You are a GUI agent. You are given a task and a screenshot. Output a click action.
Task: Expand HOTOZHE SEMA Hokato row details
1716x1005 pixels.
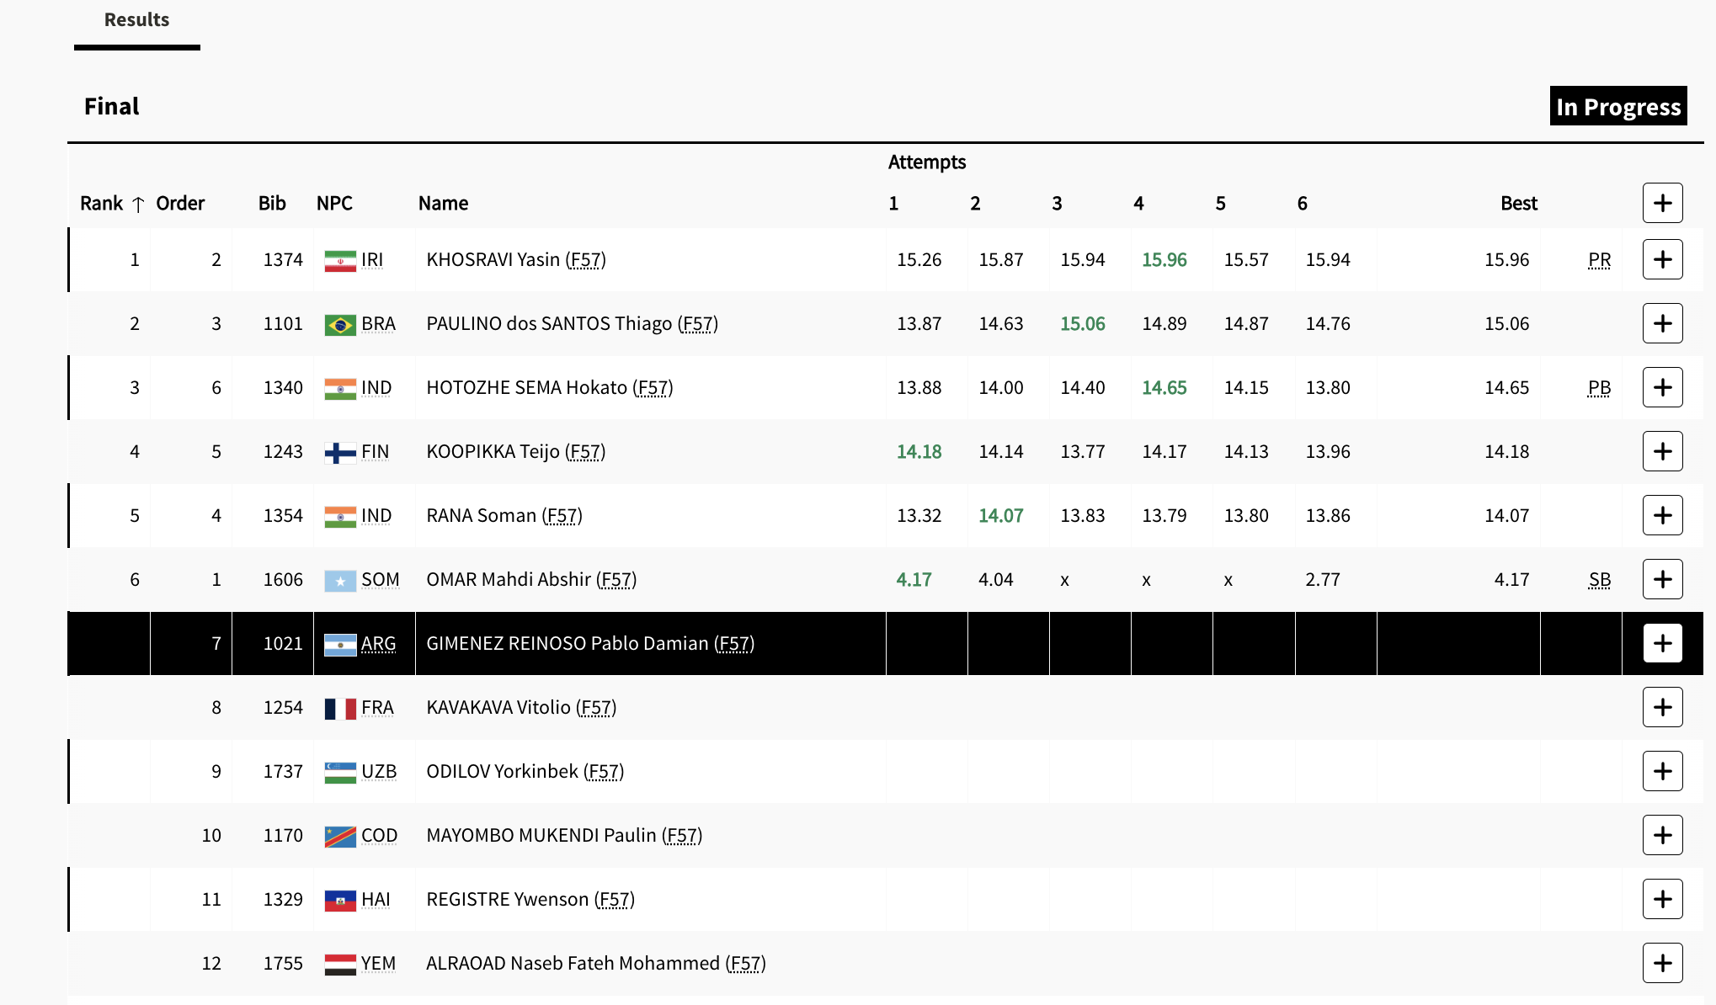tap(1662, 387)
